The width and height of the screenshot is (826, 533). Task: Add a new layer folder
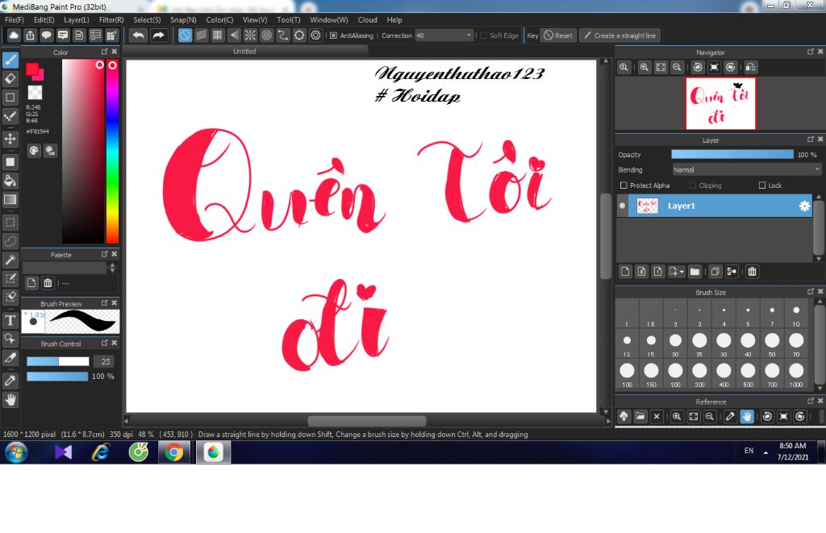click(695, 271)
